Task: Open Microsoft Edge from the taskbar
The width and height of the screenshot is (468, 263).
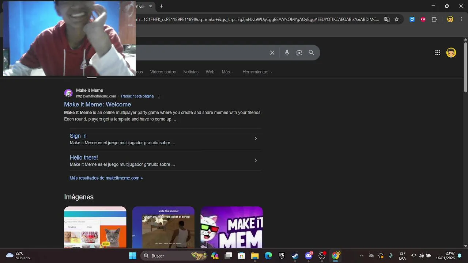Action: (x=268, y=256)
